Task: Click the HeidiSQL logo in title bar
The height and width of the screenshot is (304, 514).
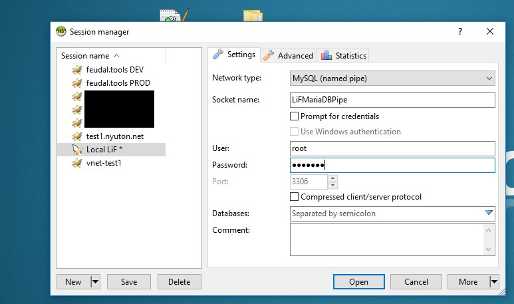Action: [61, 31]
